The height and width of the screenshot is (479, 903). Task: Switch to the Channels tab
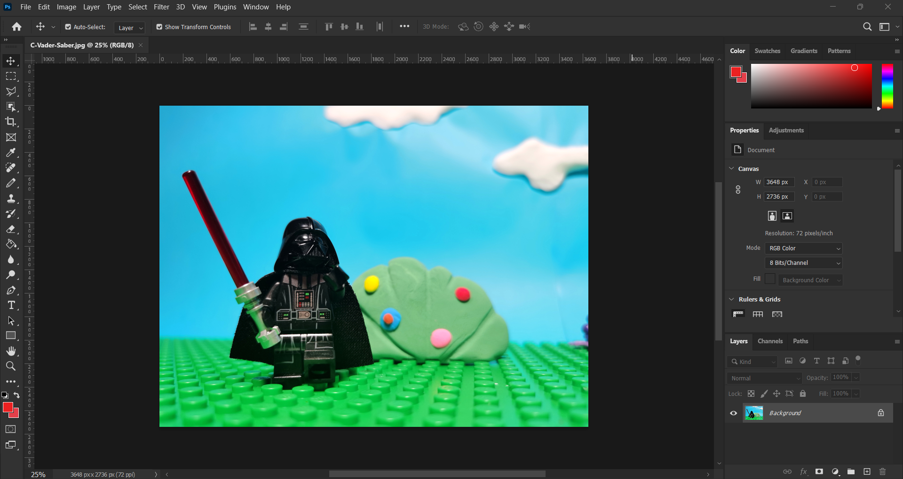pos(770,341)
